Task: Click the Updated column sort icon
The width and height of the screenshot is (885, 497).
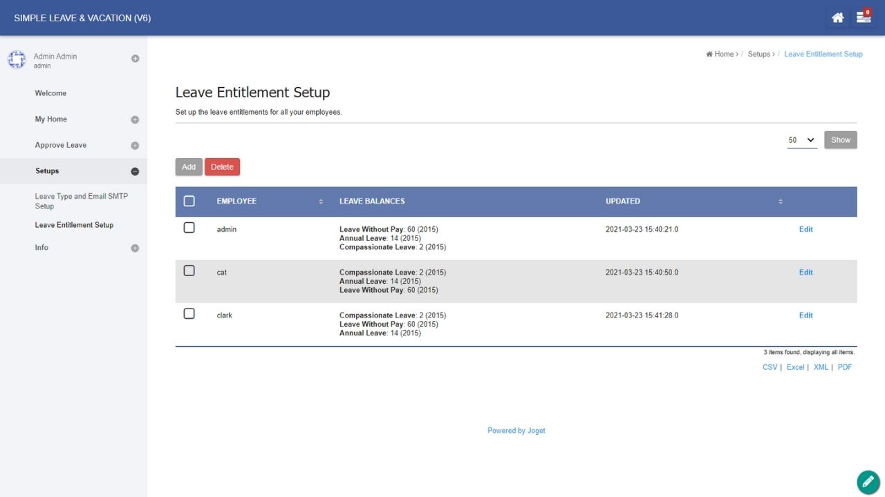Action: (781, 202)
